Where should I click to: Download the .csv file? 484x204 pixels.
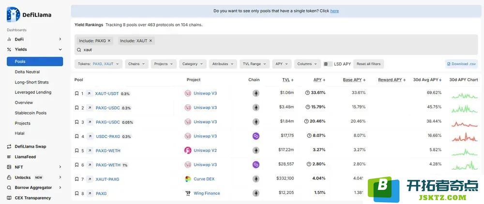click(x=461, y=64)
